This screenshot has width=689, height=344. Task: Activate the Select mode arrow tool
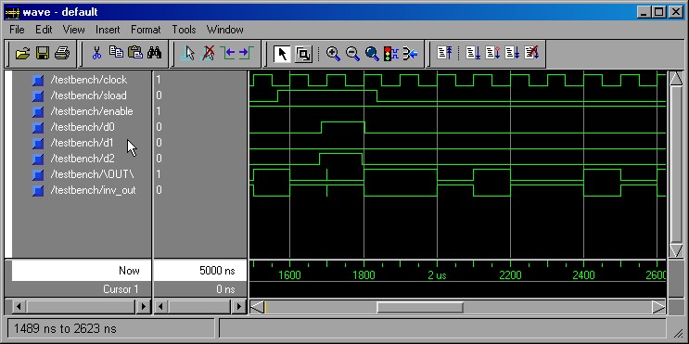click(x=283, y=54)
